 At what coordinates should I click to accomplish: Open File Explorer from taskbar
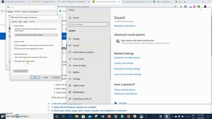(77, 117)
